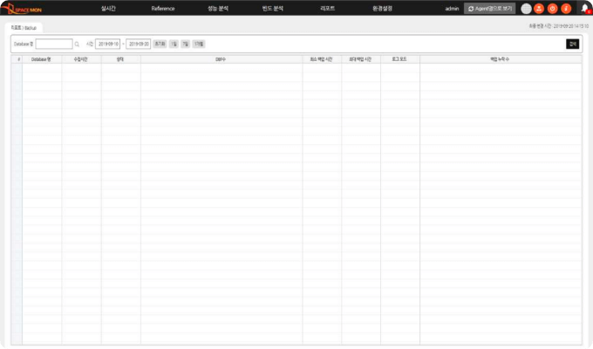Sort by the # column header
593x349 pixels.
pyautogui.click(x=17, y=59)
